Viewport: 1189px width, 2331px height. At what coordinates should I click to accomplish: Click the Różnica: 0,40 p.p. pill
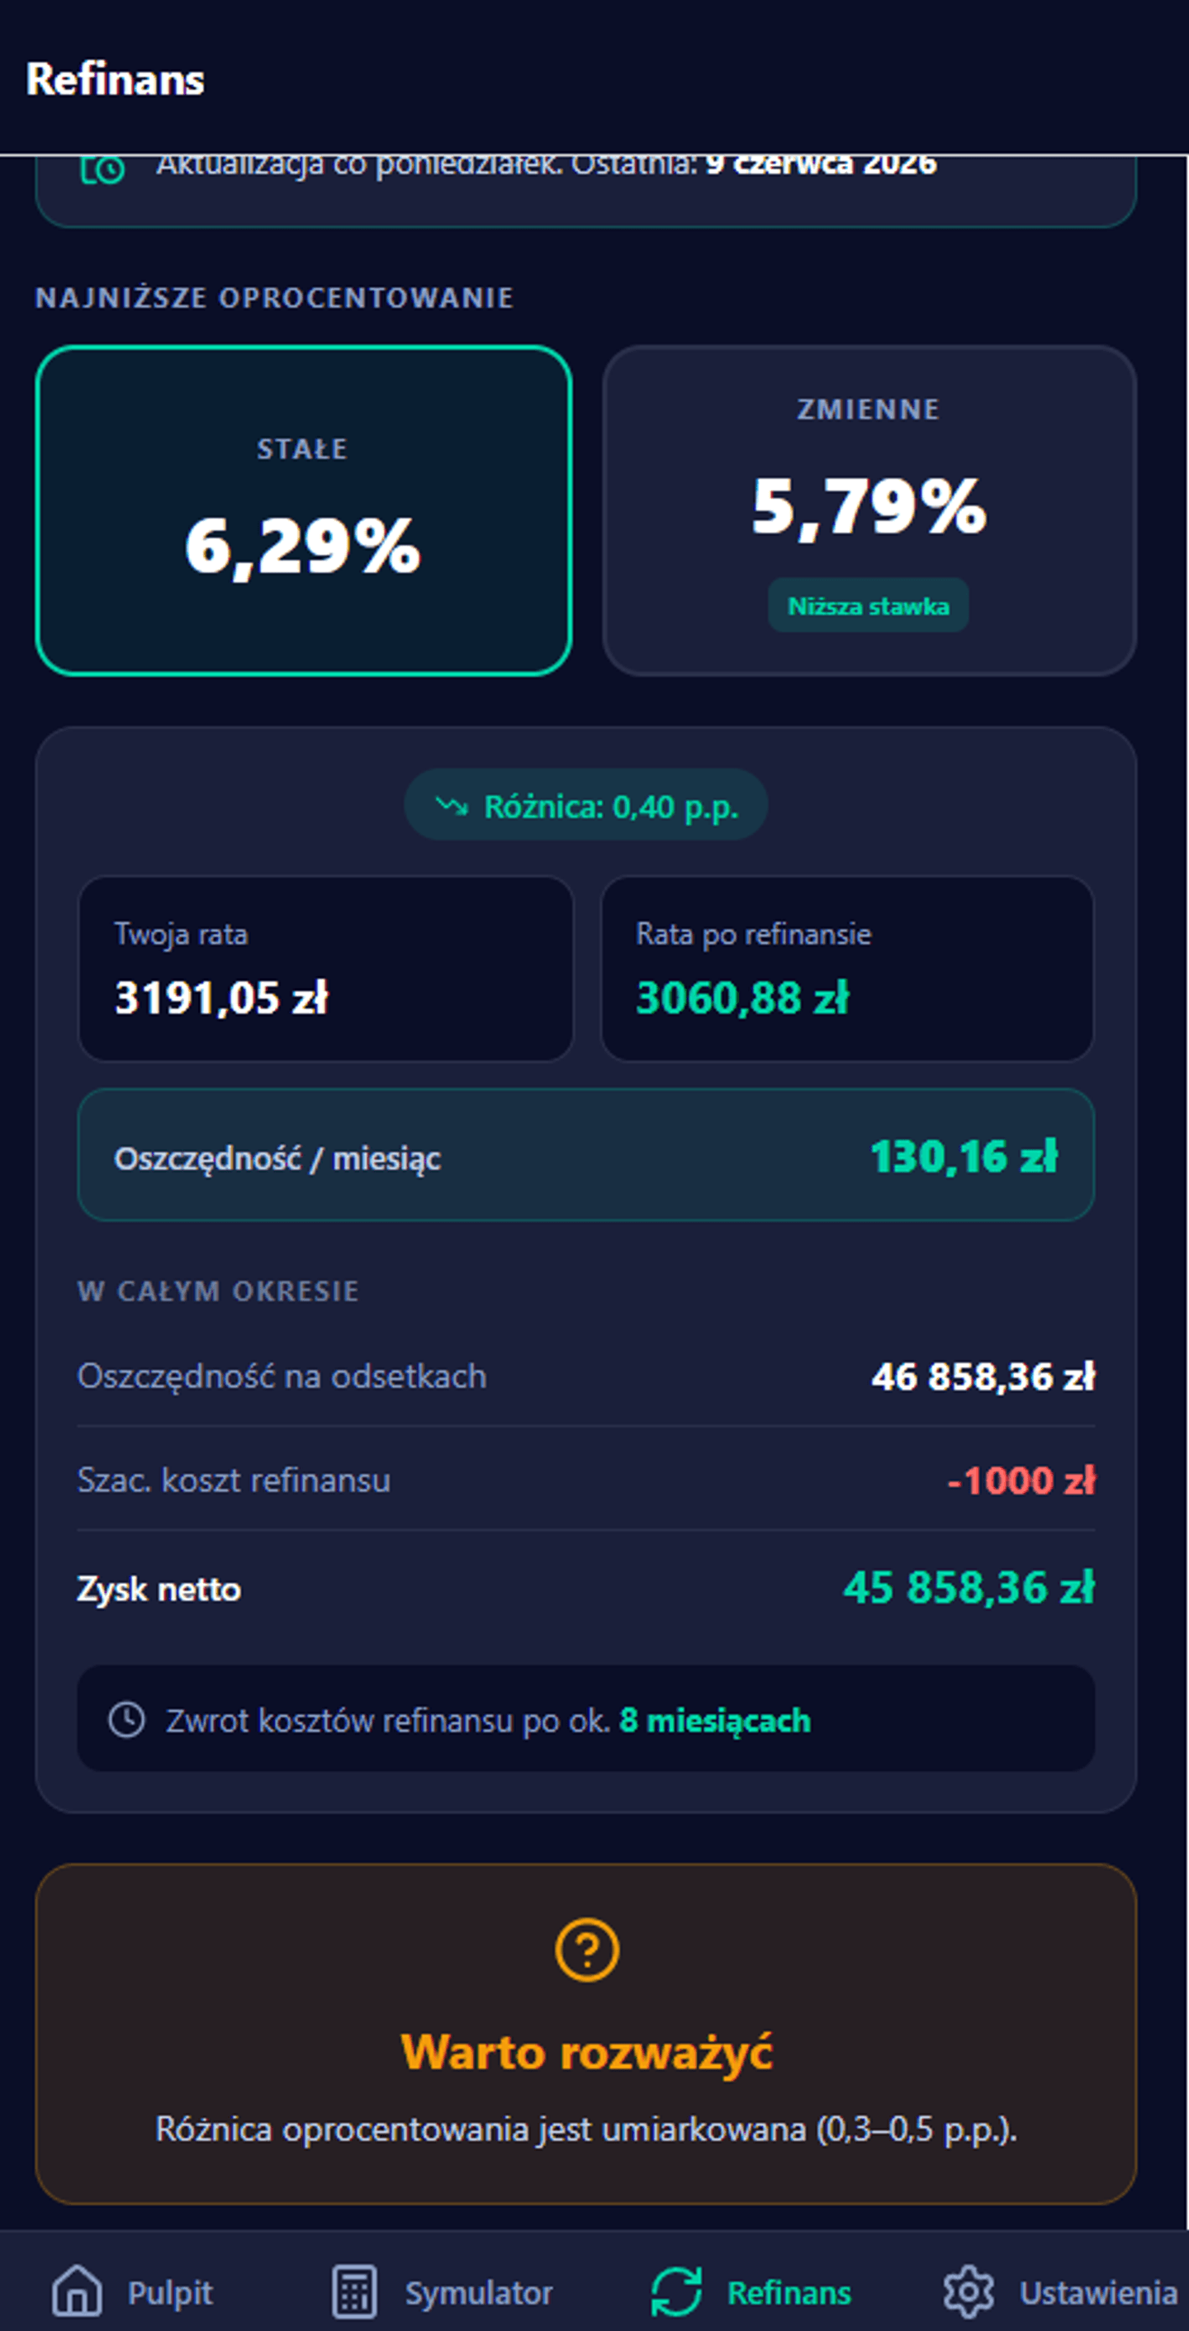point(585,805)
